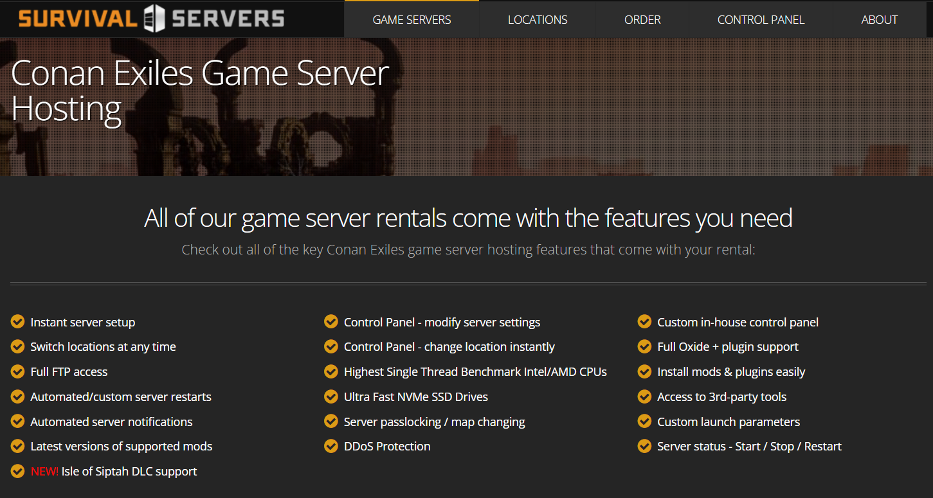Image resolution: width=933 pixels, height=498 pixels.
Task: Click the 'Full FTP access' text
Action: (69, 371)
